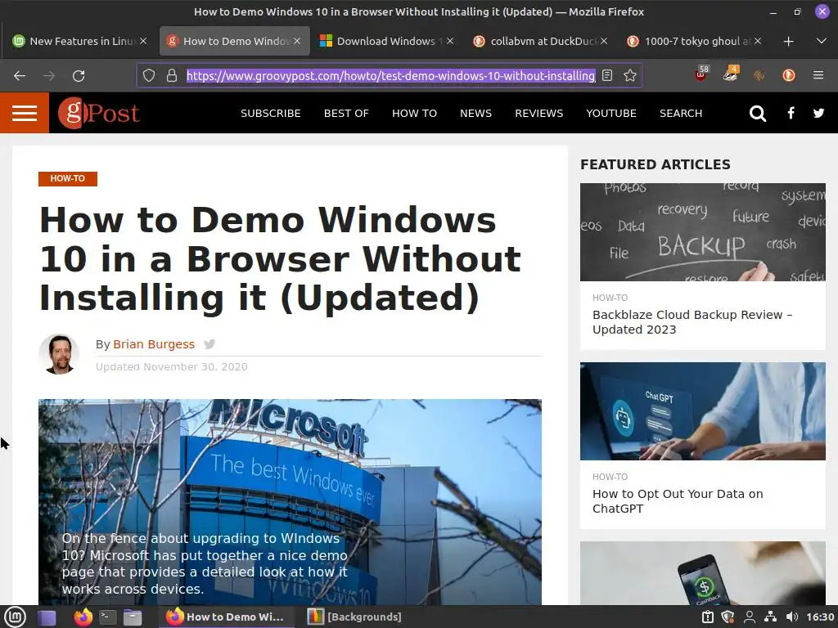The height and width of the screenshot is (628, 838).
Task: Open author link Brian Burgess
Action: click(154, 344)
